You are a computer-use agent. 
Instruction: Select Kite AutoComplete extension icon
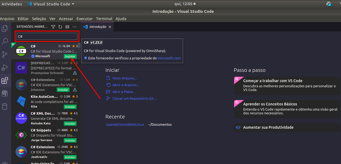pos(21,102)
